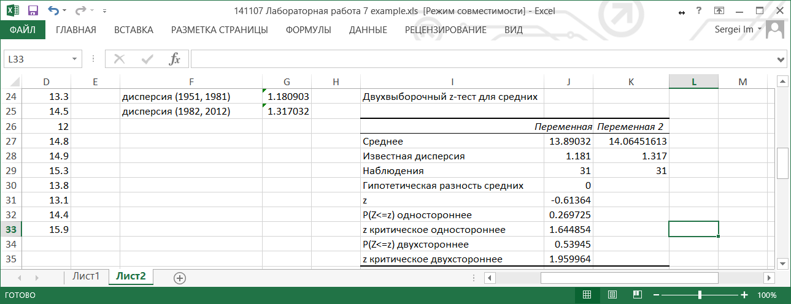The width and height of the screenshot is (791, 304).
Task: Click the horizontal scrollbar right arrow
Action: [x=769, y=278]
